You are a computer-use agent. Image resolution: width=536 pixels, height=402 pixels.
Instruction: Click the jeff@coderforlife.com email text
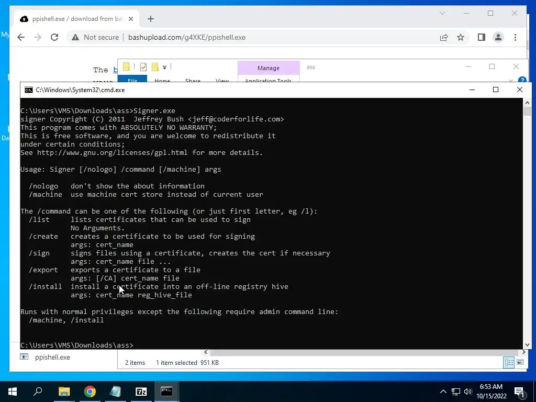236,119
